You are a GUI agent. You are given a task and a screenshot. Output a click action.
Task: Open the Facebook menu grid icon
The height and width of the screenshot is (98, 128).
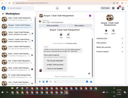pos(113,8)
